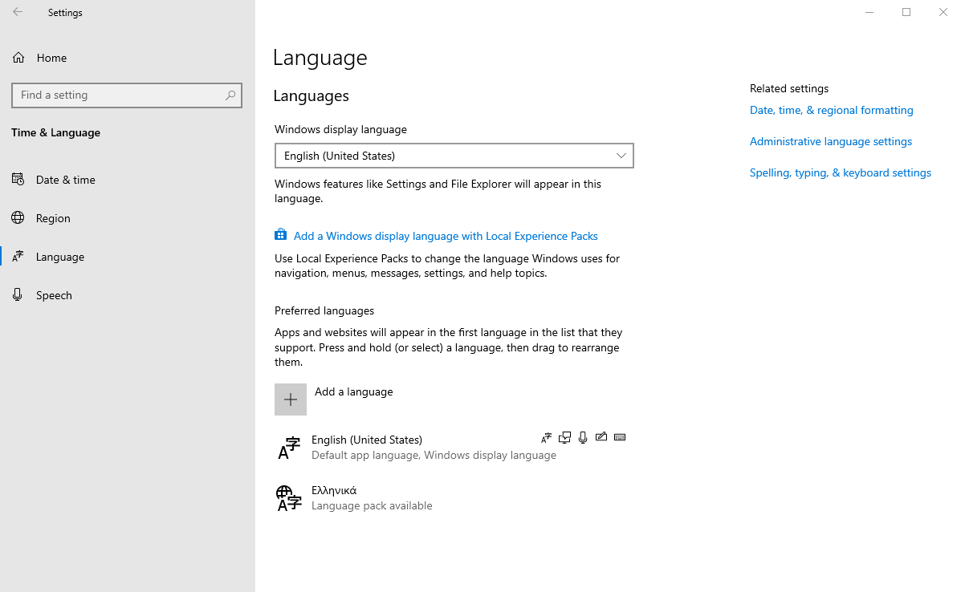Click the Date & time calendar icon
Image resolution: width=961 pixels, height=592 pixels.
[18, 180]
